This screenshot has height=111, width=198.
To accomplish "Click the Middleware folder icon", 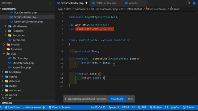I will [x=10, y=26].
